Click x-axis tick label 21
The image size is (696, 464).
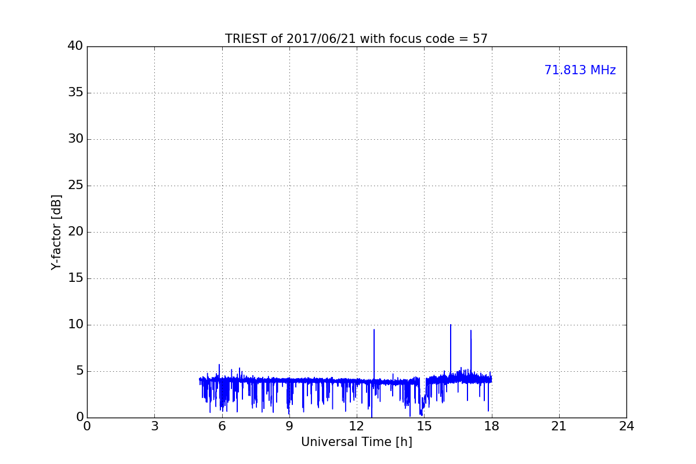click(x=559, y=426)
